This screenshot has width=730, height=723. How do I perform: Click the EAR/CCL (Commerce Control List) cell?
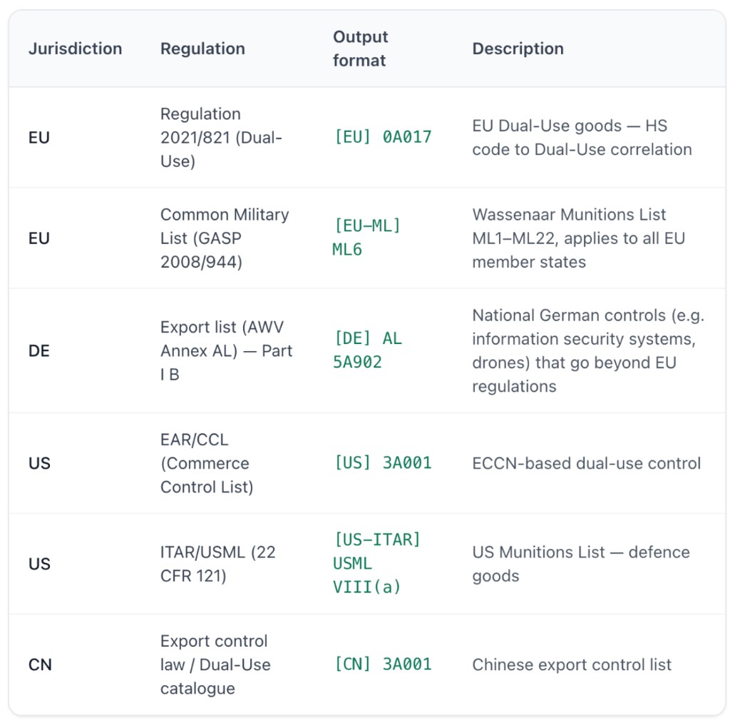[206, 462]
